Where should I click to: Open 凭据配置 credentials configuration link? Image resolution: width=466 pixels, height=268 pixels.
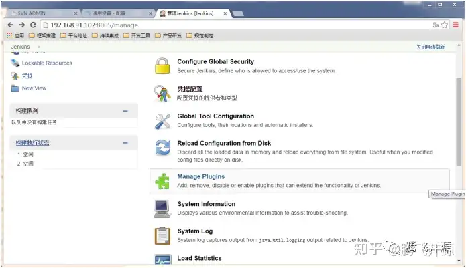point(190,88)
